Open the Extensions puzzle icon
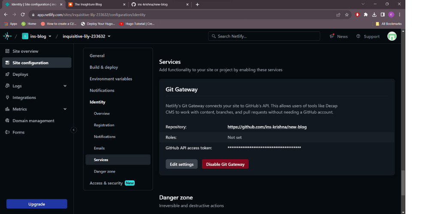429x214 pixels. 366,15
